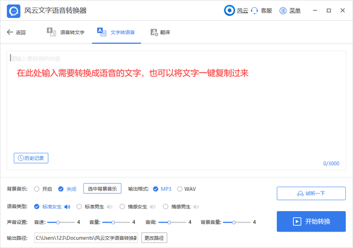Click 选中背景音乐 button

coord(102,188)
